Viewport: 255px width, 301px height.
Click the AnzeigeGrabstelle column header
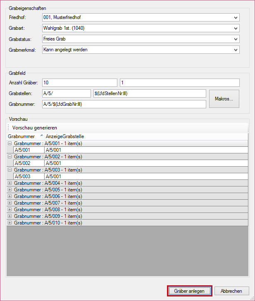(x=65, y=136)
